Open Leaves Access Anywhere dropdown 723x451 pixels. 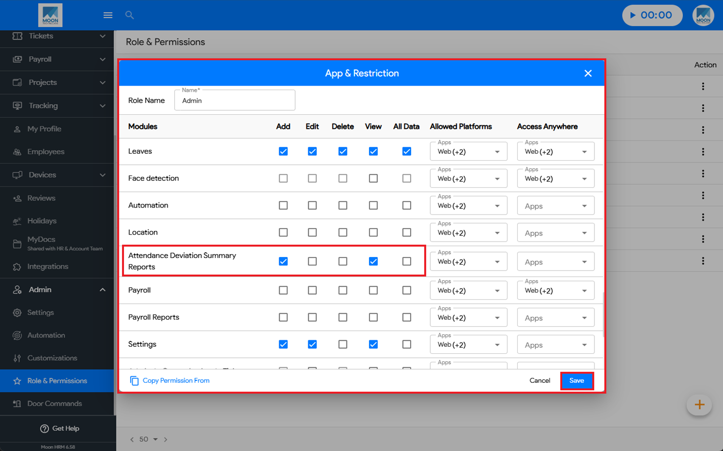pos(556,151)
